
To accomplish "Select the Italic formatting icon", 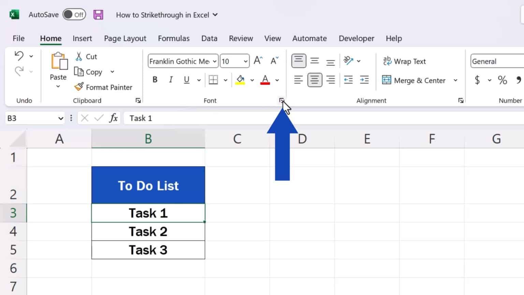I will tap(171, 80).
